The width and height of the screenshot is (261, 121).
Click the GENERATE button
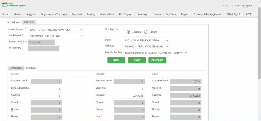point(158,60)
